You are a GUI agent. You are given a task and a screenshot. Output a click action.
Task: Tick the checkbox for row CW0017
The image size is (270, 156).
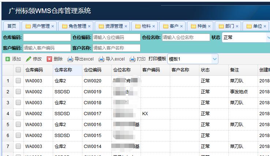point(18,114)
